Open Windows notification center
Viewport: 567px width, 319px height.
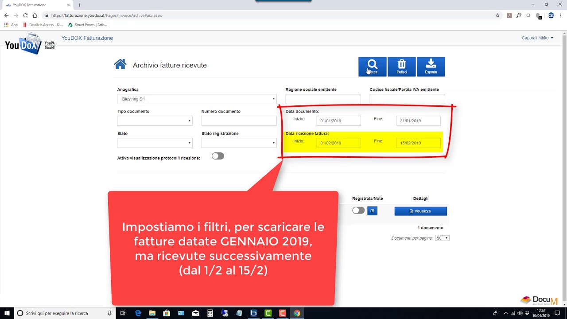coord(557,313)
